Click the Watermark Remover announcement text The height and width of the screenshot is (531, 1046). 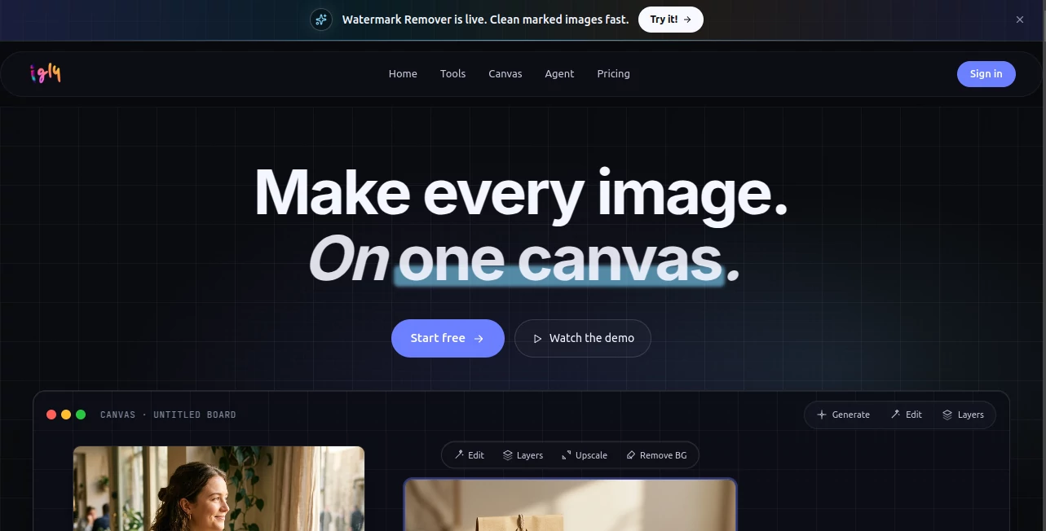point(485,20)
